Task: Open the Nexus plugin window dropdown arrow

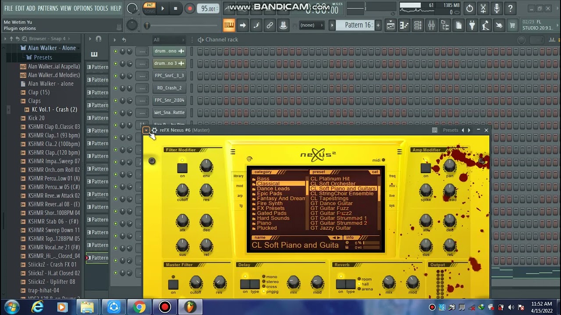Action: (x=147, y=130)
